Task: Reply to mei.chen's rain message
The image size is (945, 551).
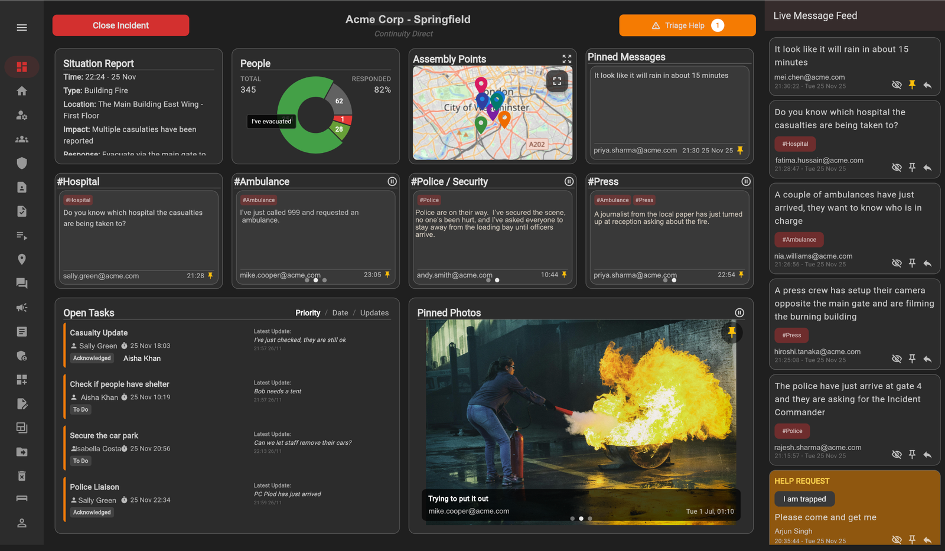Action: [927, 84]
